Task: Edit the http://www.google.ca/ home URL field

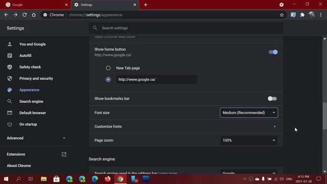Action: coord(156,80)
